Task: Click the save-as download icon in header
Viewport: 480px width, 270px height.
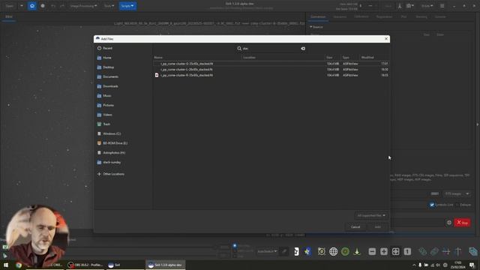Action: [400, 6]
